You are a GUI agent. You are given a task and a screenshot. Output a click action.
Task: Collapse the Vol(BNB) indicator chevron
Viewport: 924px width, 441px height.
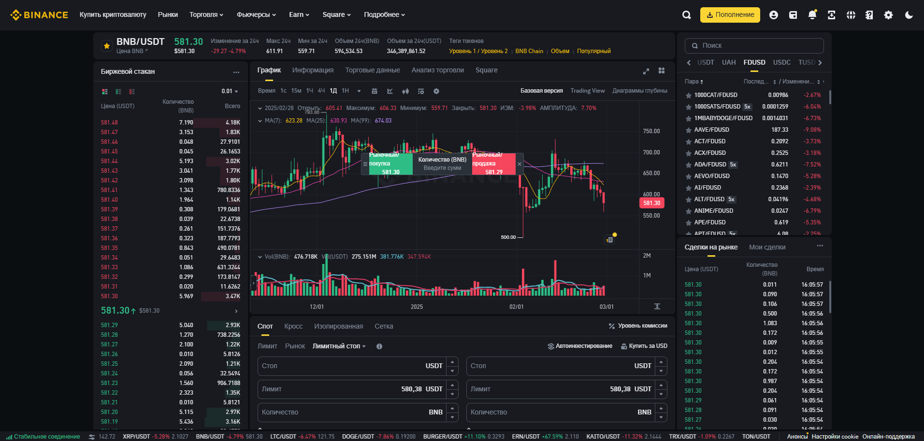260,257
